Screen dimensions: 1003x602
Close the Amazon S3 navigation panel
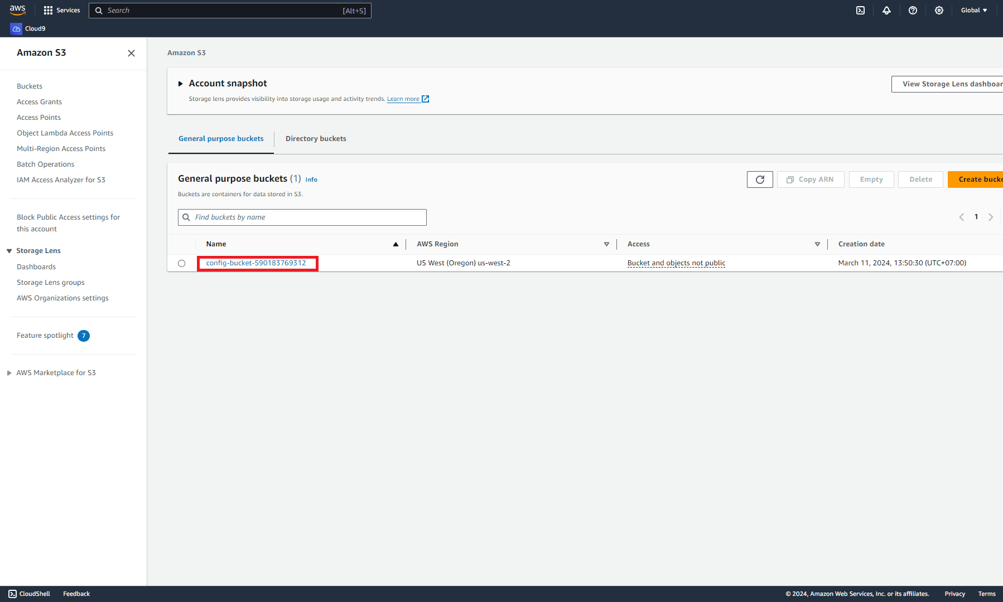[131, 53]
